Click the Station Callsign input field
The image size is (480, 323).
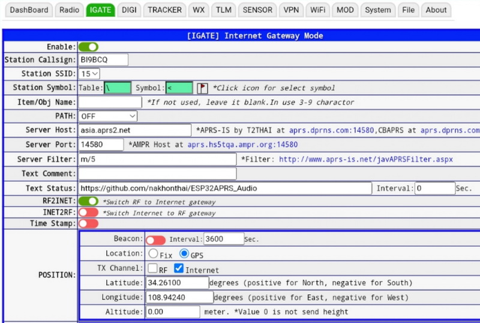point(103,59)
